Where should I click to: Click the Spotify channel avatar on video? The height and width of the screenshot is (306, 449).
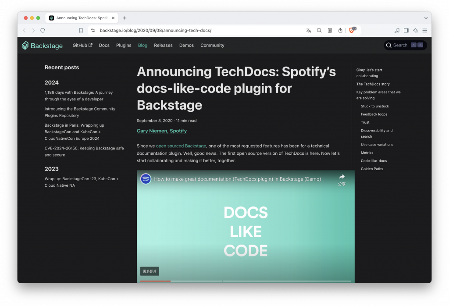pos(146,179)
